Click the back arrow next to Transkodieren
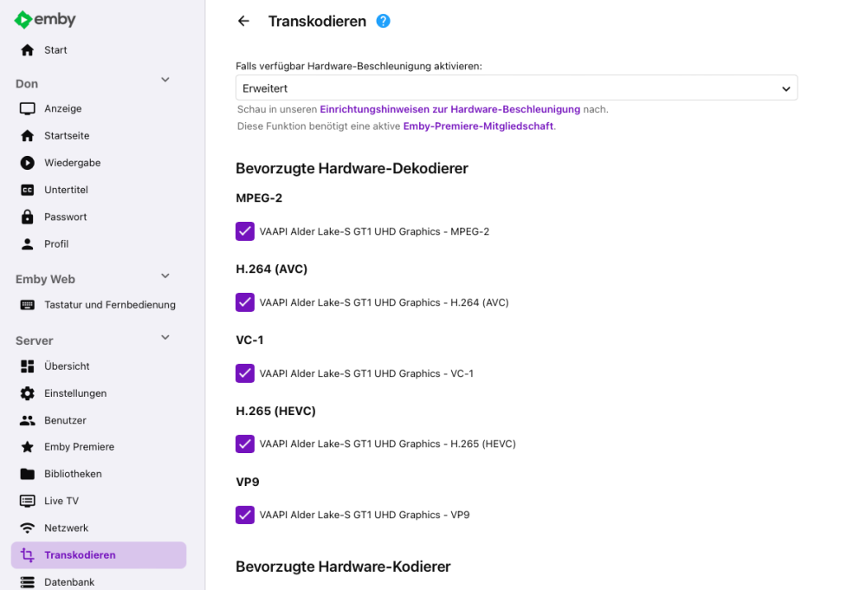This screenshot has width=866, height=590. 243,21
